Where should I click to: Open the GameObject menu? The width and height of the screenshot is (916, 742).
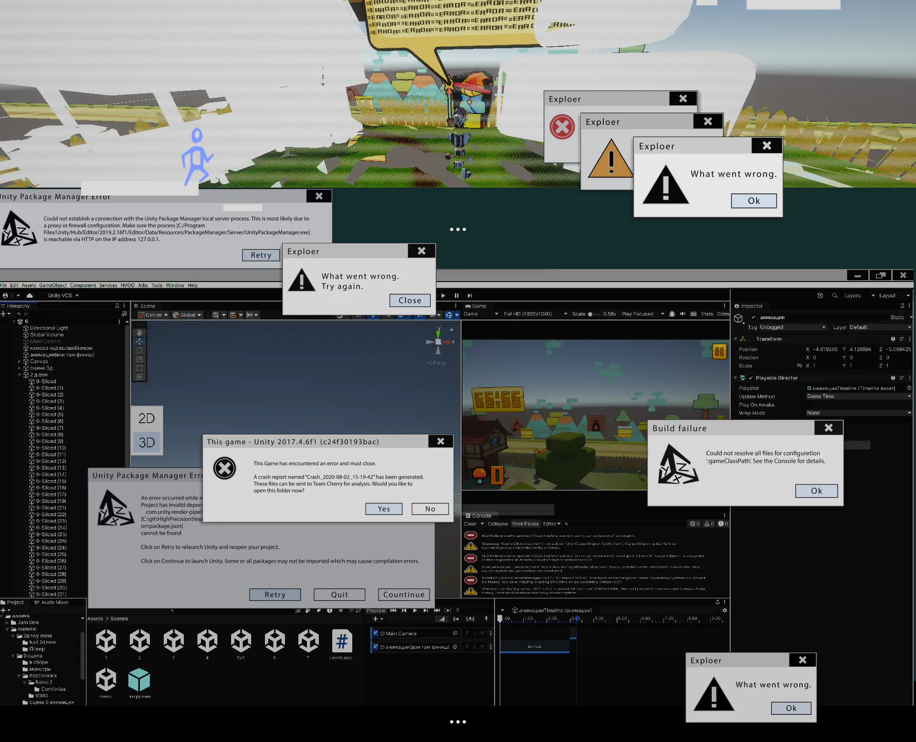(53, 285)
